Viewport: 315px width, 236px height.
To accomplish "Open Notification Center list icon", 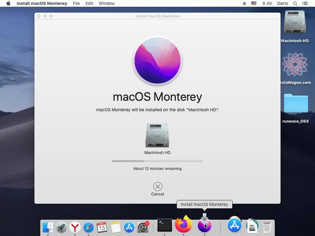I will click(305, 3).
